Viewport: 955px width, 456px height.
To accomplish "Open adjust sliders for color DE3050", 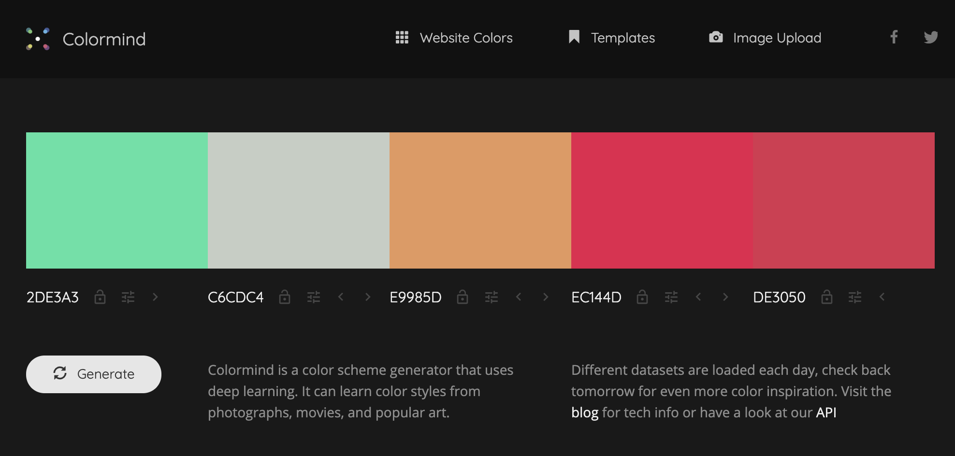I will click(855, 297).
